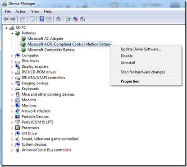
Task: Open the Properties toolbar icon
Action: 32,19
